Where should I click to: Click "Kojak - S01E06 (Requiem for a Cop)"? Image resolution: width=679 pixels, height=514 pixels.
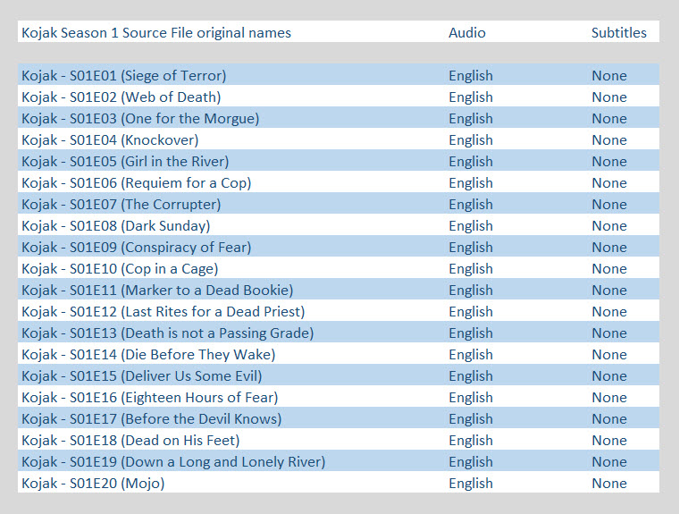pos(137,183)
